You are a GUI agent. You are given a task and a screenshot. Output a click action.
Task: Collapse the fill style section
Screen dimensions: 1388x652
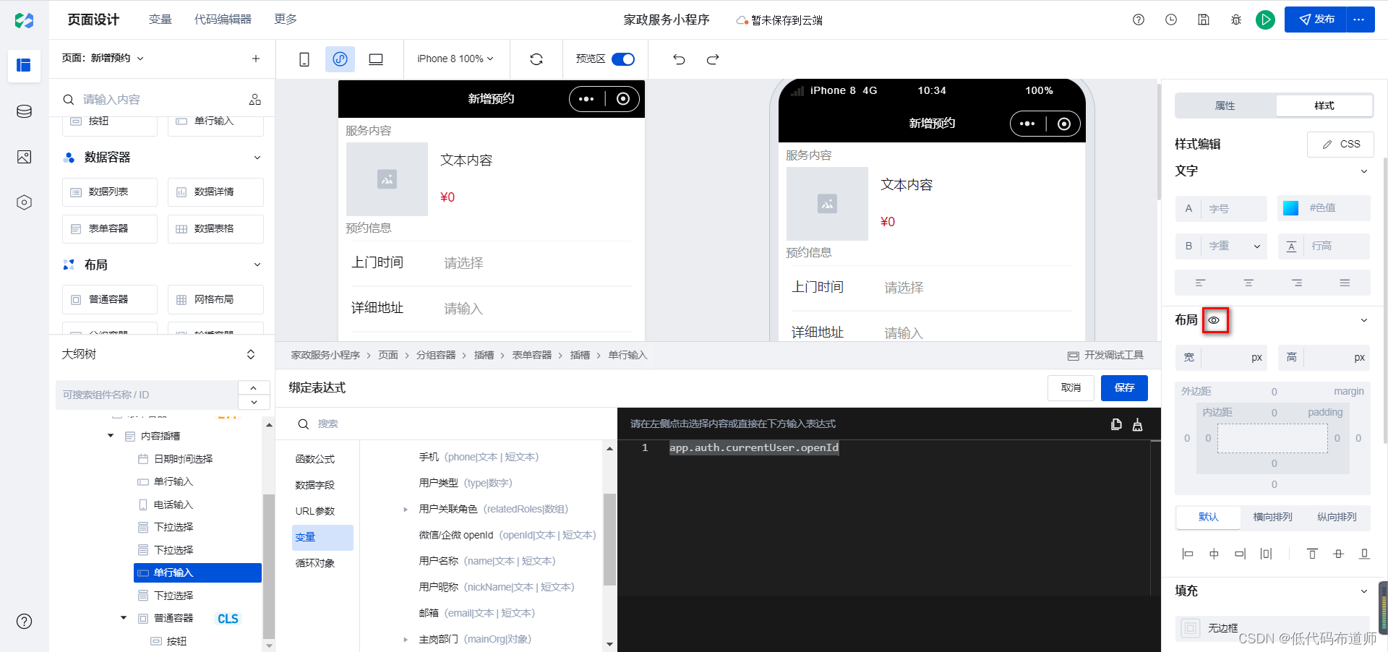(1364, 591)
